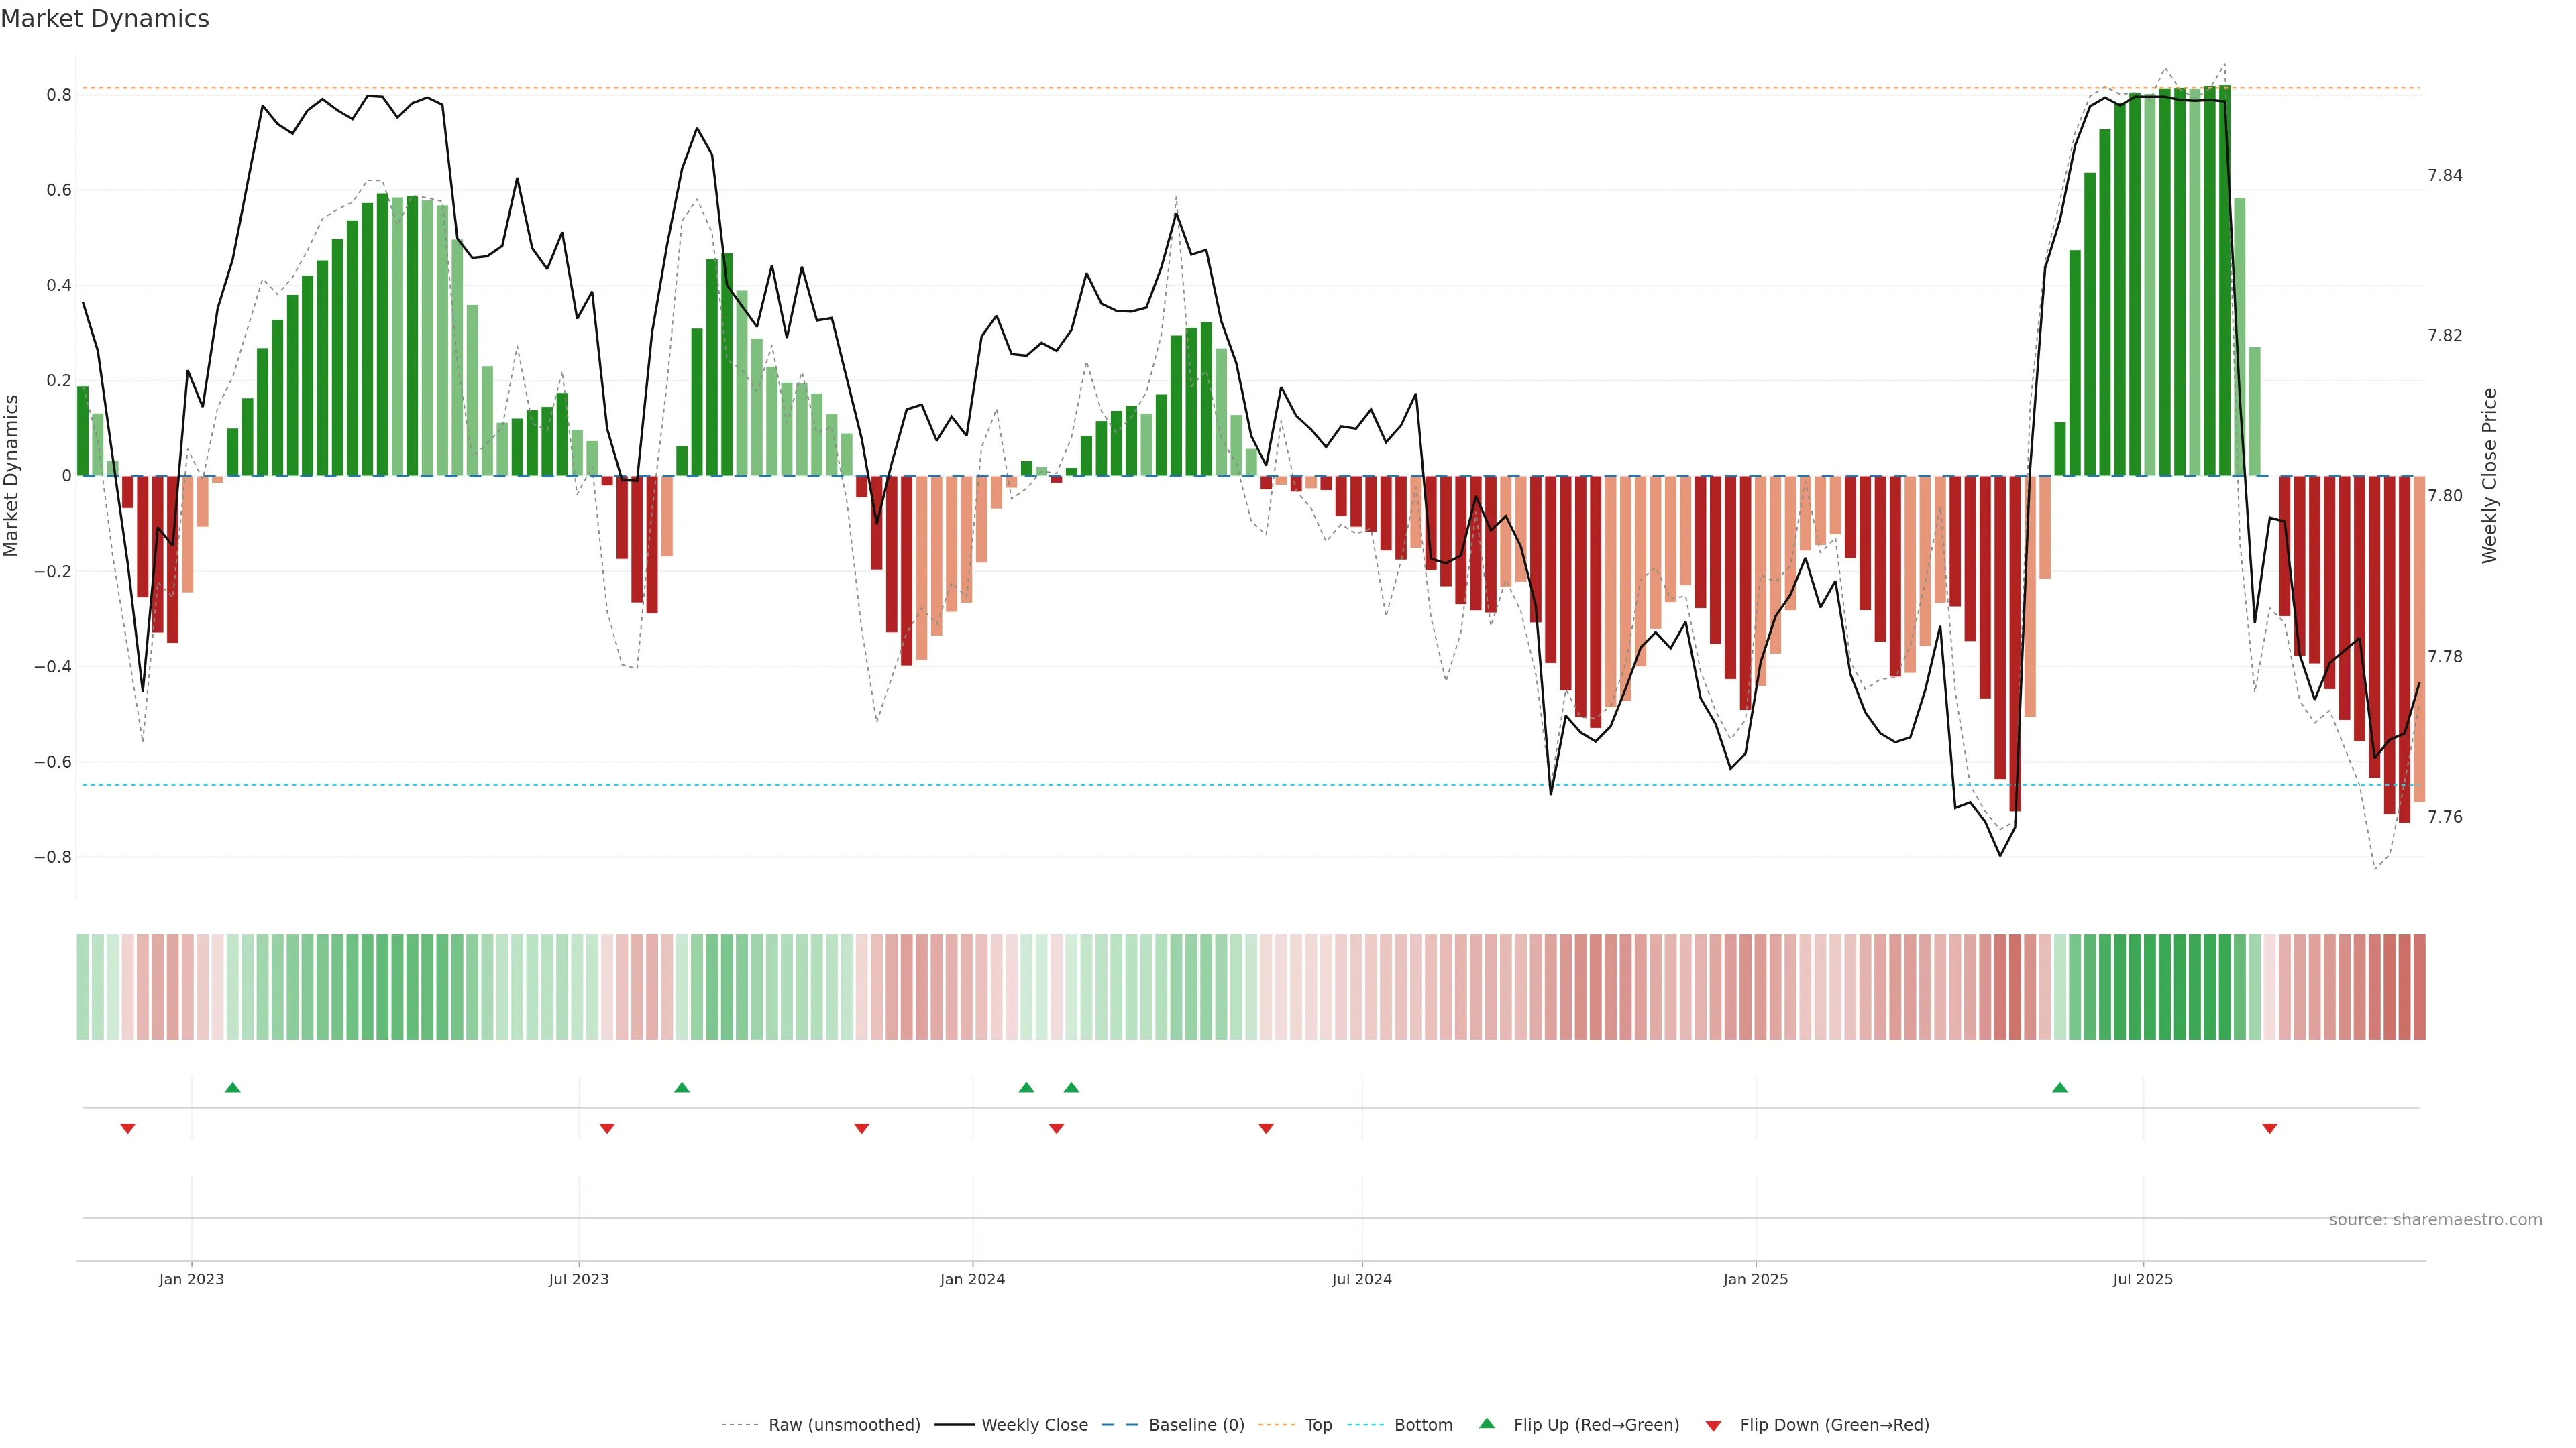Click the red flip-down marker before Jan 2023
2576x1448 pixels.
[x=128, y=1128]
